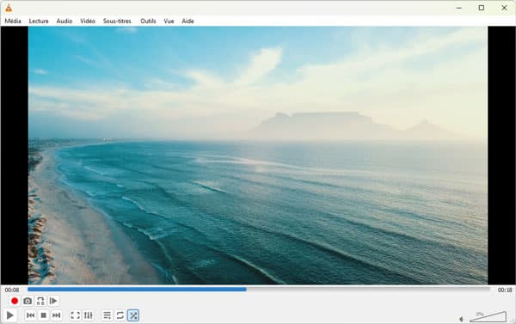Open the Lecture menu
The height and width of the screenshot is (324, 516).
39,21
